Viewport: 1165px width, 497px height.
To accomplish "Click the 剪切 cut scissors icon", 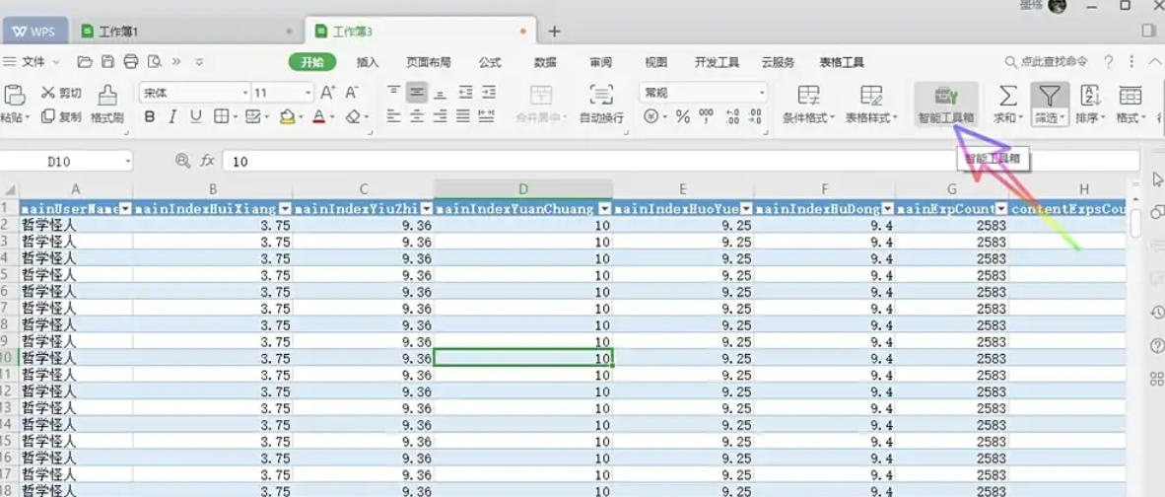I will 47,93.
